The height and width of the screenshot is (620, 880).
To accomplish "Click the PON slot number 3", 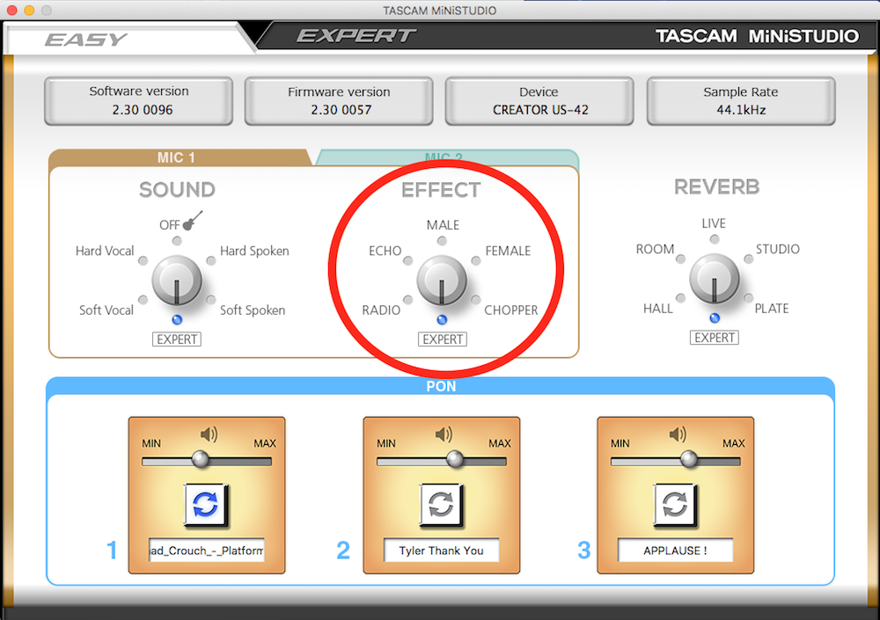I will [583, 551].
